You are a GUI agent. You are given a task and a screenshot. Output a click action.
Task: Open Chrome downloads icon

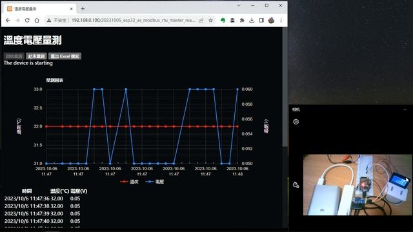pos(252,20)
